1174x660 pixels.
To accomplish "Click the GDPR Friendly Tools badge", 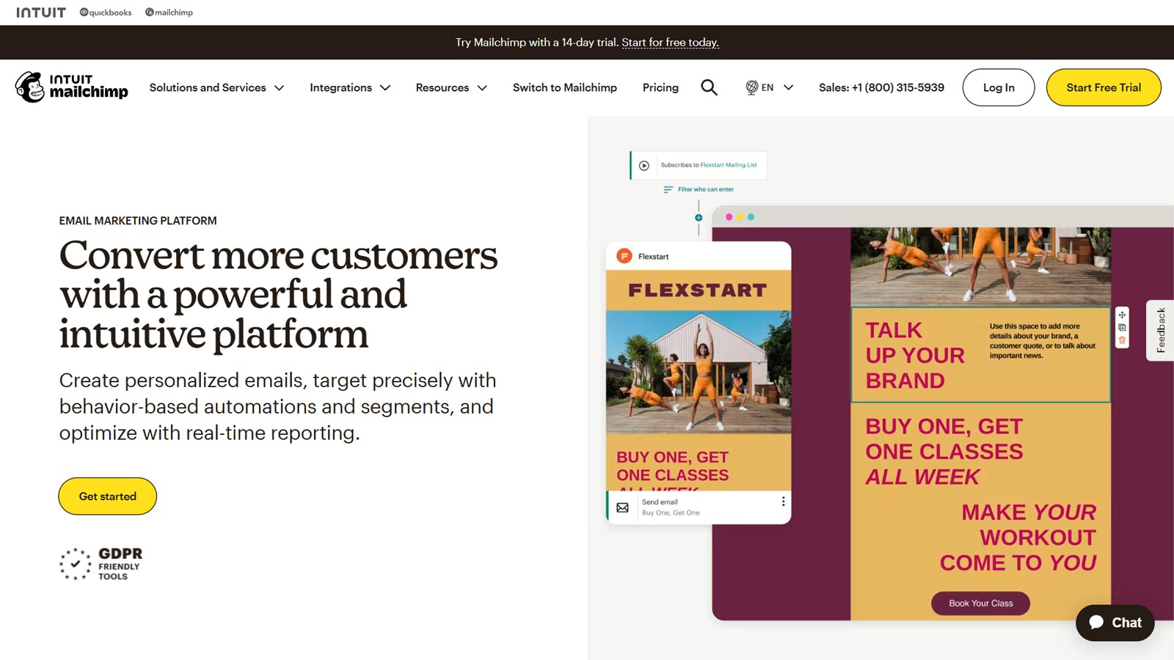I will pos(101,564).
